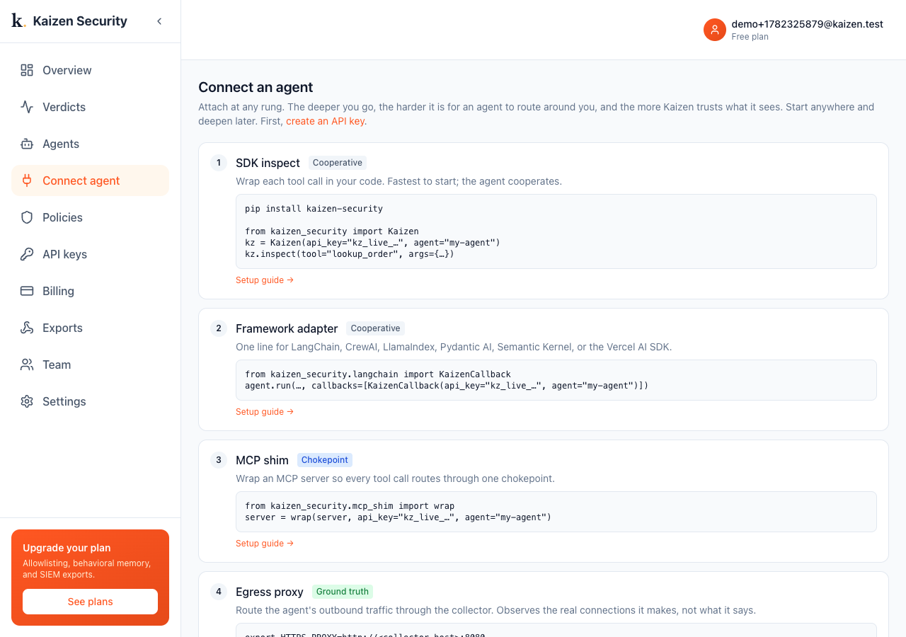This screenshot has height=637, width=906.
Task: Click the Connect agent plug icon
Action: coord(27,180)
